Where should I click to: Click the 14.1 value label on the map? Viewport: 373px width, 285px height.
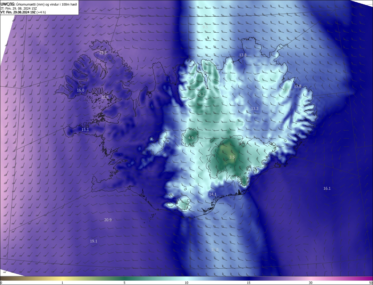pos(213,194)
